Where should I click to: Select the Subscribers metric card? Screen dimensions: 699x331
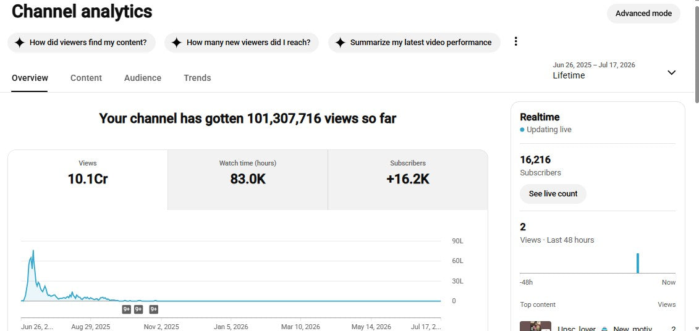408,180
